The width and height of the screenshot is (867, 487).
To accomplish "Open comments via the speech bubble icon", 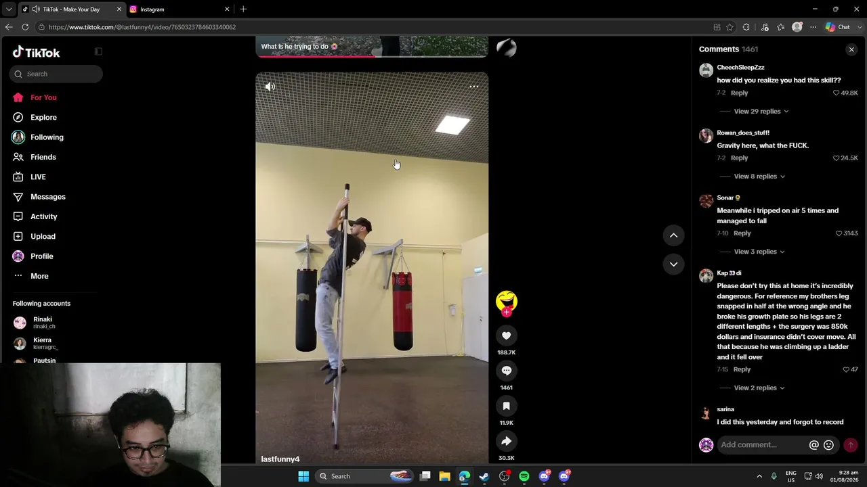I will click(506, 371).
